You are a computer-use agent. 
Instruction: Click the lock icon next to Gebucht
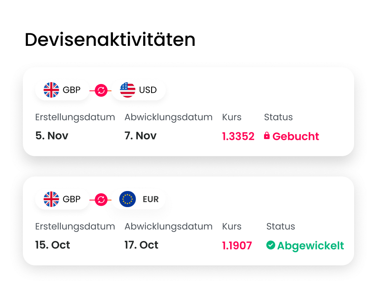pyautogui.click(x=267, y=136)
